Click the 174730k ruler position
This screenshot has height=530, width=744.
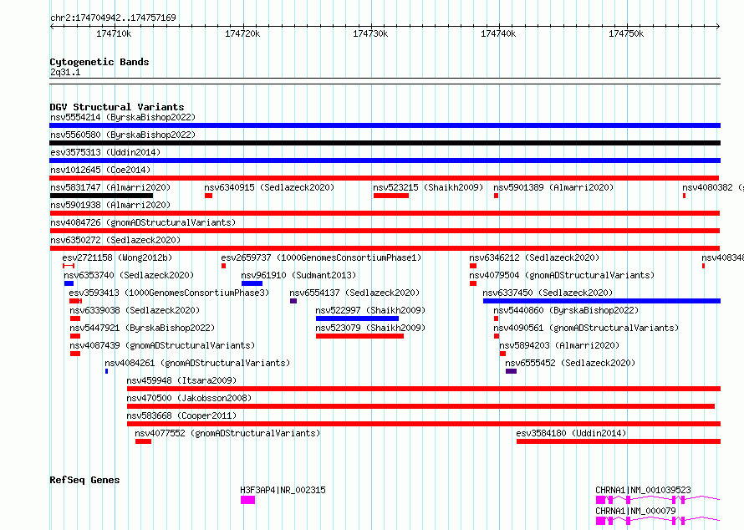(x=370, y=33)
